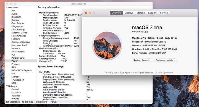Viewport: 199px width, 107px height.
Task: Click 'MacBook Pro de mac' in path bar
Action: click(x=21, y=102)
